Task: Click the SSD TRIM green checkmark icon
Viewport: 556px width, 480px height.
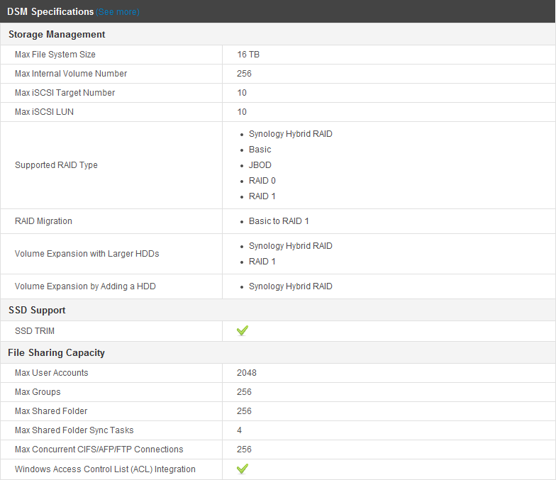Action: (x=243, y=330)
